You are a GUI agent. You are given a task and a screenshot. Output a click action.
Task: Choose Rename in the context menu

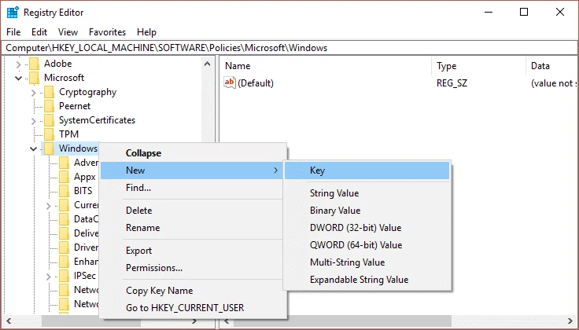tap(194, 228)
